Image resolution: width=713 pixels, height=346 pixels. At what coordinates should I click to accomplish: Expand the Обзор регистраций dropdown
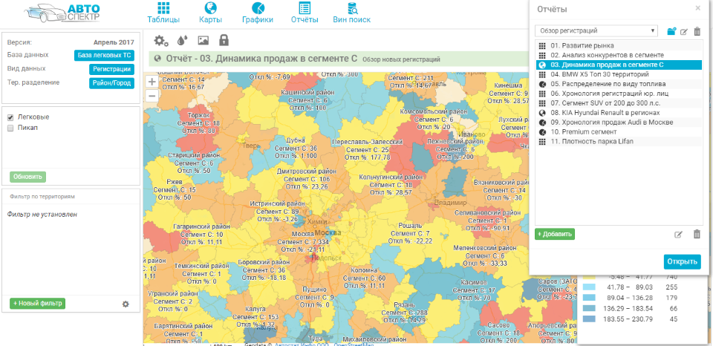tap(596, 31)
